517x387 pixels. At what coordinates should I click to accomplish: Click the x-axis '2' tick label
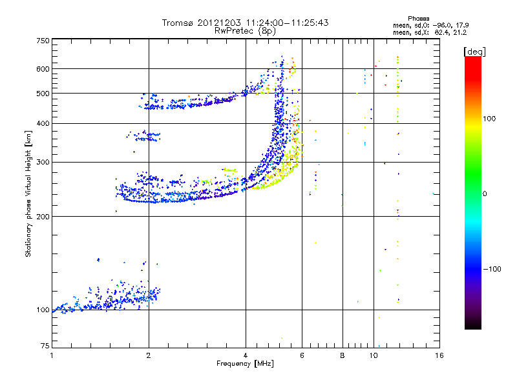click(x=149, y=355)
